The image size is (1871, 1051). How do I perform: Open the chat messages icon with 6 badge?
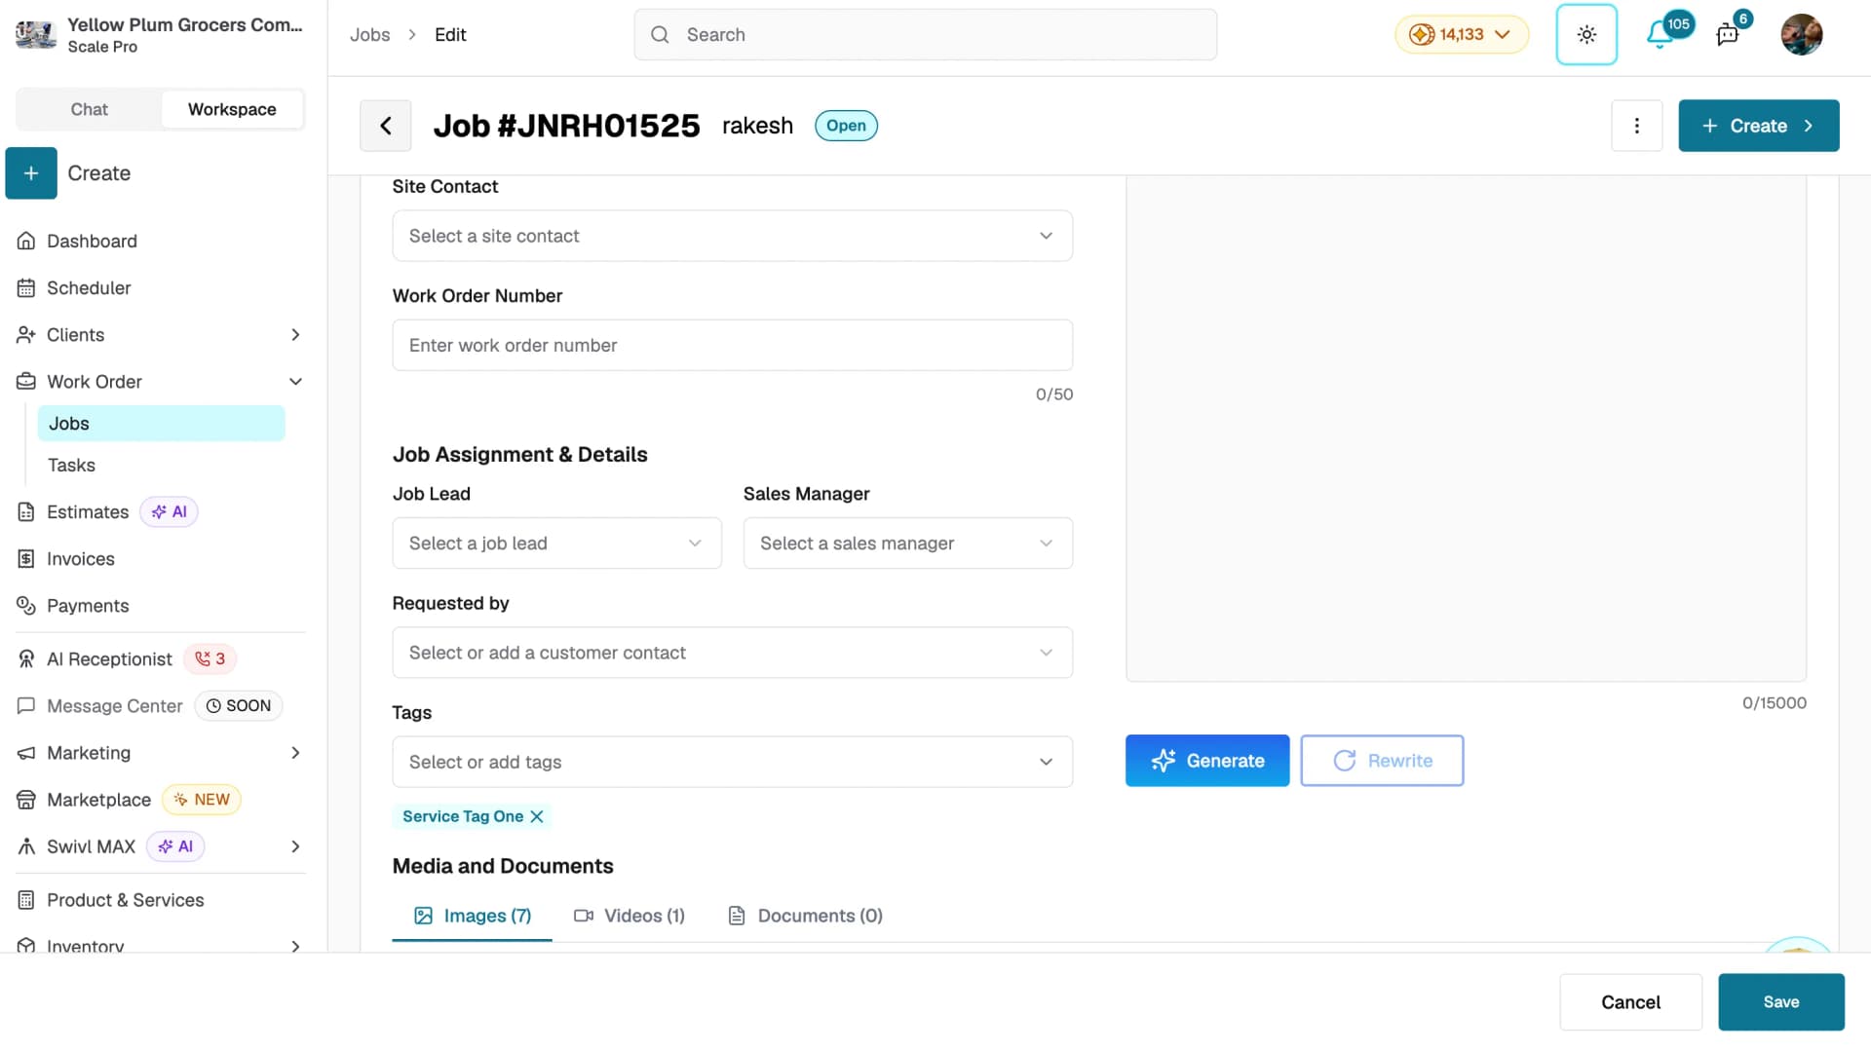(x=1728, y=35)
